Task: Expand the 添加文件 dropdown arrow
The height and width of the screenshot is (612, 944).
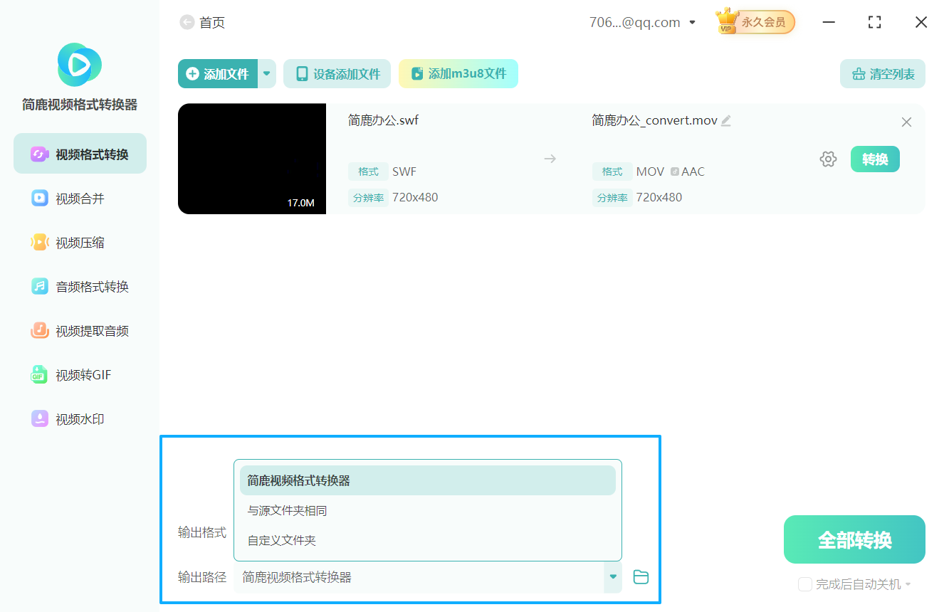Action: pos(266,73)
